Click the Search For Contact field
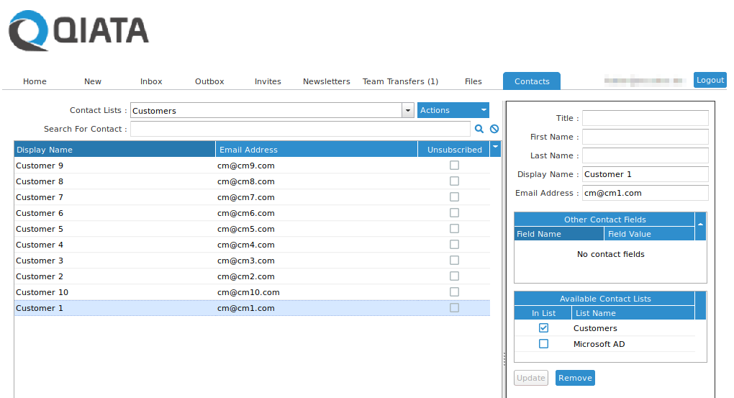 [300, 129]
